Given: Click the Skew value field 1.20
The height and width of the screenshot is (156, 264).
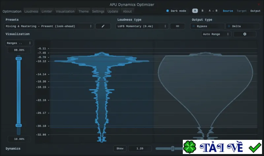Looking at the screenshot, I should coord(140,148).
